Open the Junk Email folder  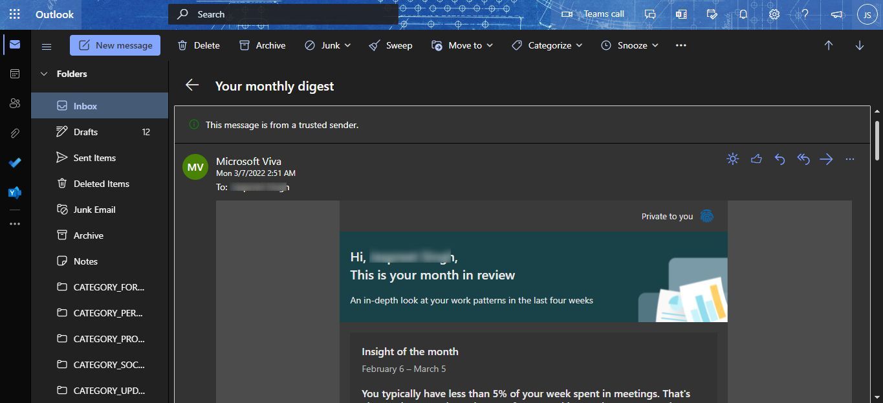tap(100, 210)
